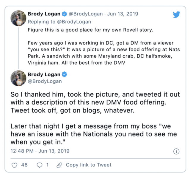
Task: Click the Brody Logan name in main tweet
Action: click(44, 74)
